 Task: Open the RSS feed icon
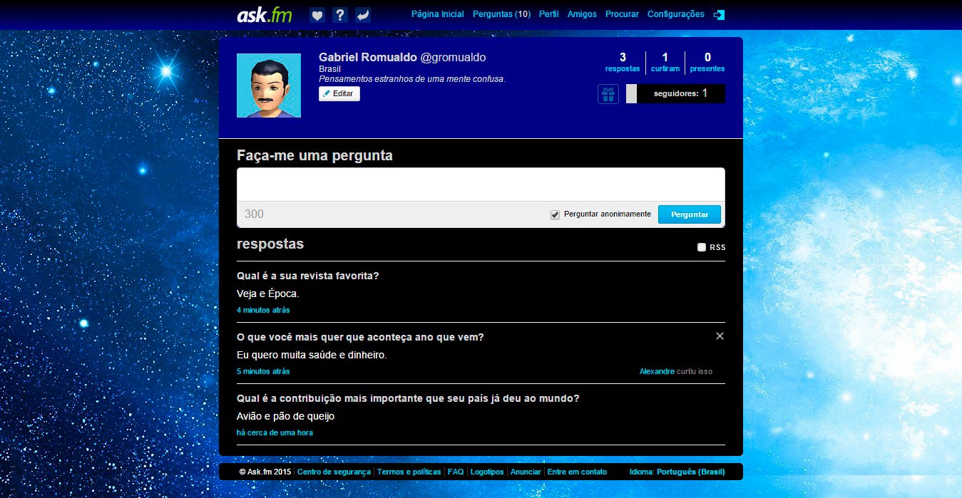(x=700, y=247)
